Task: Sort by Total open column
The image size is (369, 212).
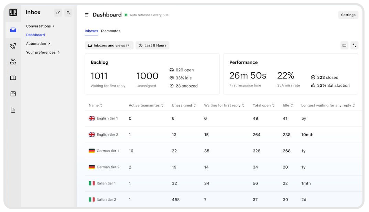Action: 263,105
